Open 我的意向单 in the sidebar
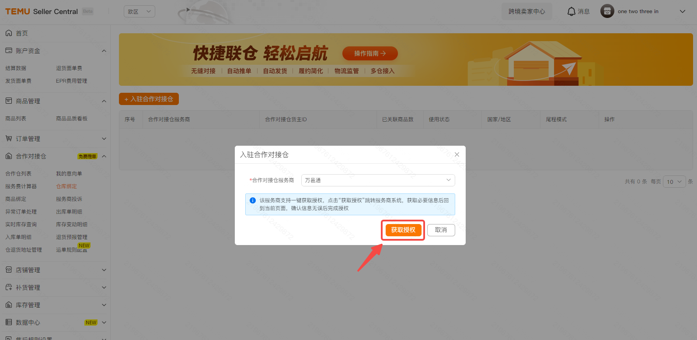Screen dimensions: 697x340 pyautogui.click(x=69, y=174)
